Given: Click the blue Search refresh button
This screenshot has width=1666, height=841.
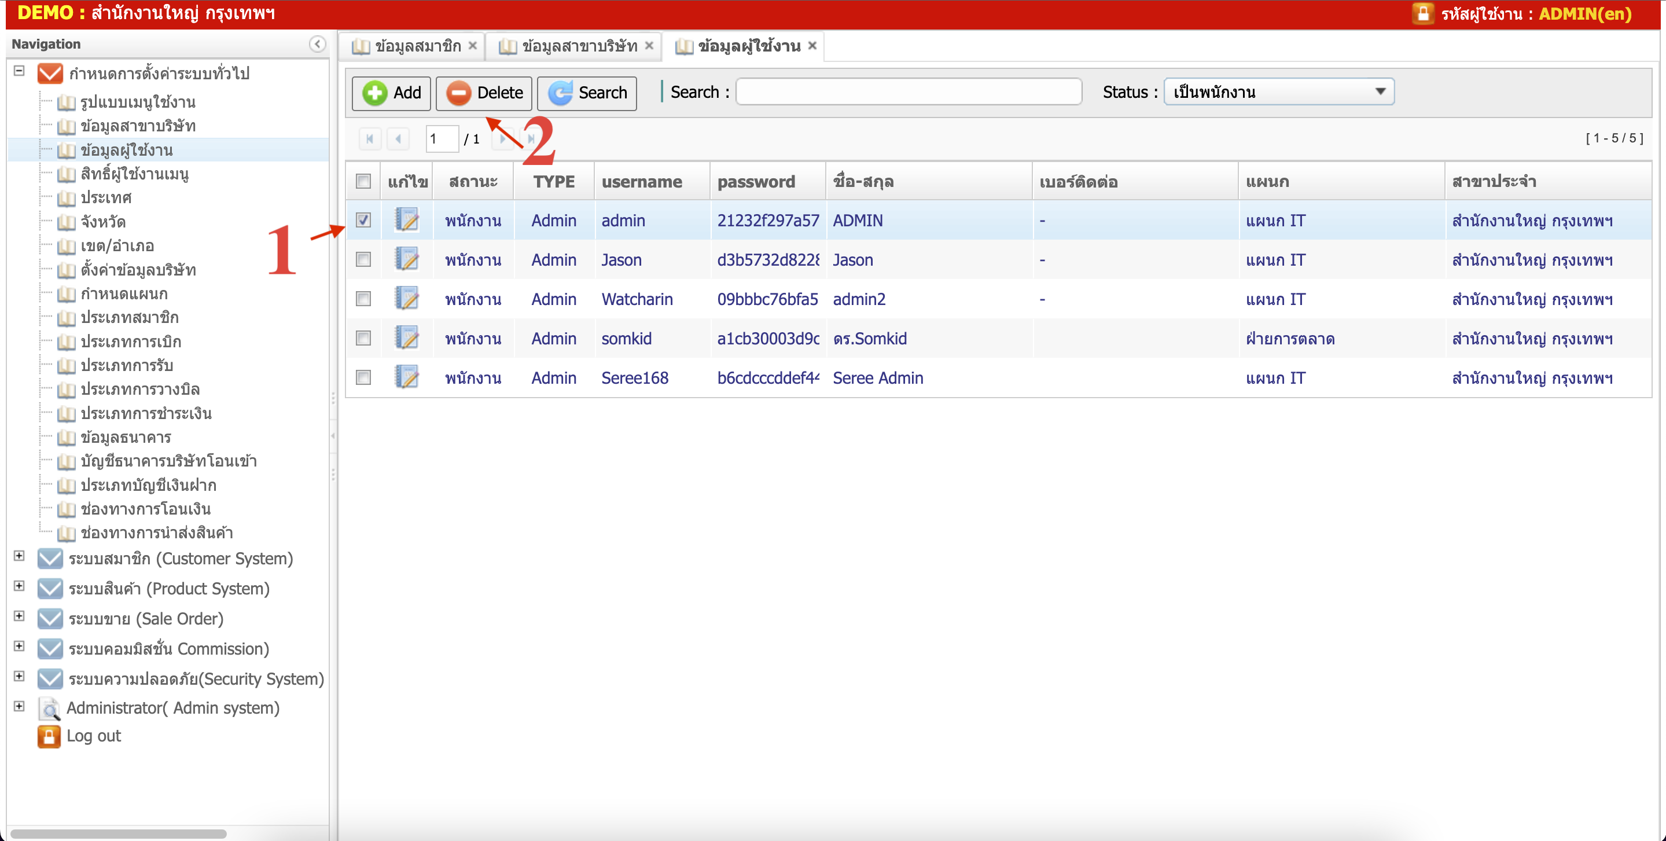Looking at the screenshot, I should 587,93.
